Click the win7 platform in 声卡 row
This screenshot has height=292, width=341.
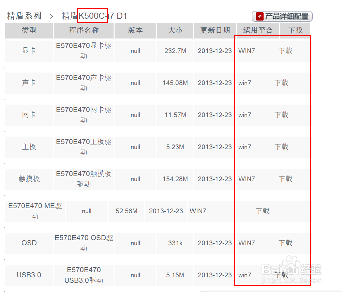pyautogui.click(x=244, y=83)
